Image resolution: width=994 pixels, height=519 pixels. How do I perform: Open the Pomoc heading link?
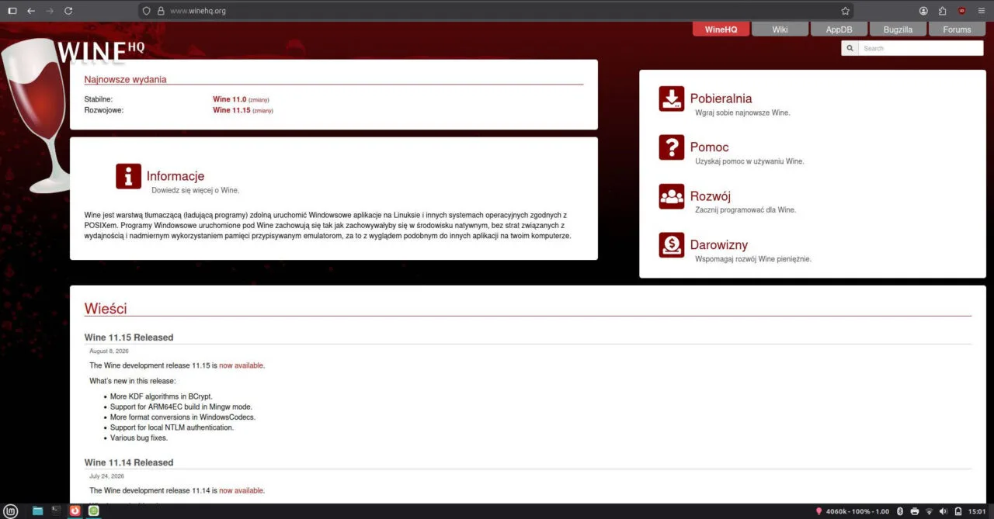click(709, 147)
